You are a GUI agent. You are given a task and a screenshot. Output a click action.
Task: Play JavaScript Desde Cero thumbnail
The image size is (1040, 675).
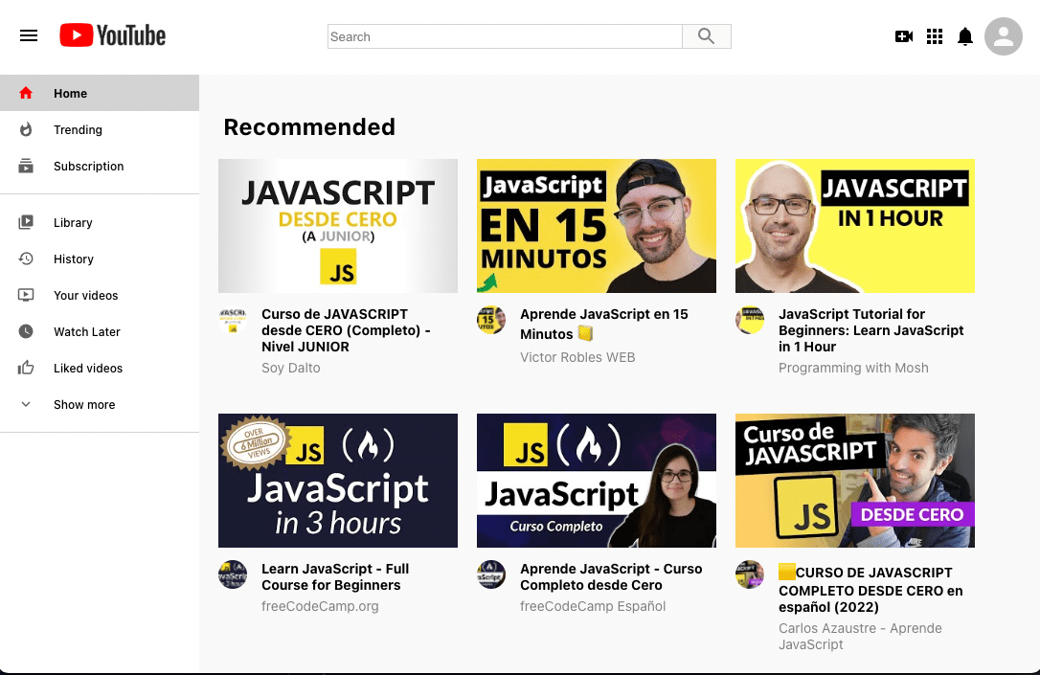click(338, 225)
